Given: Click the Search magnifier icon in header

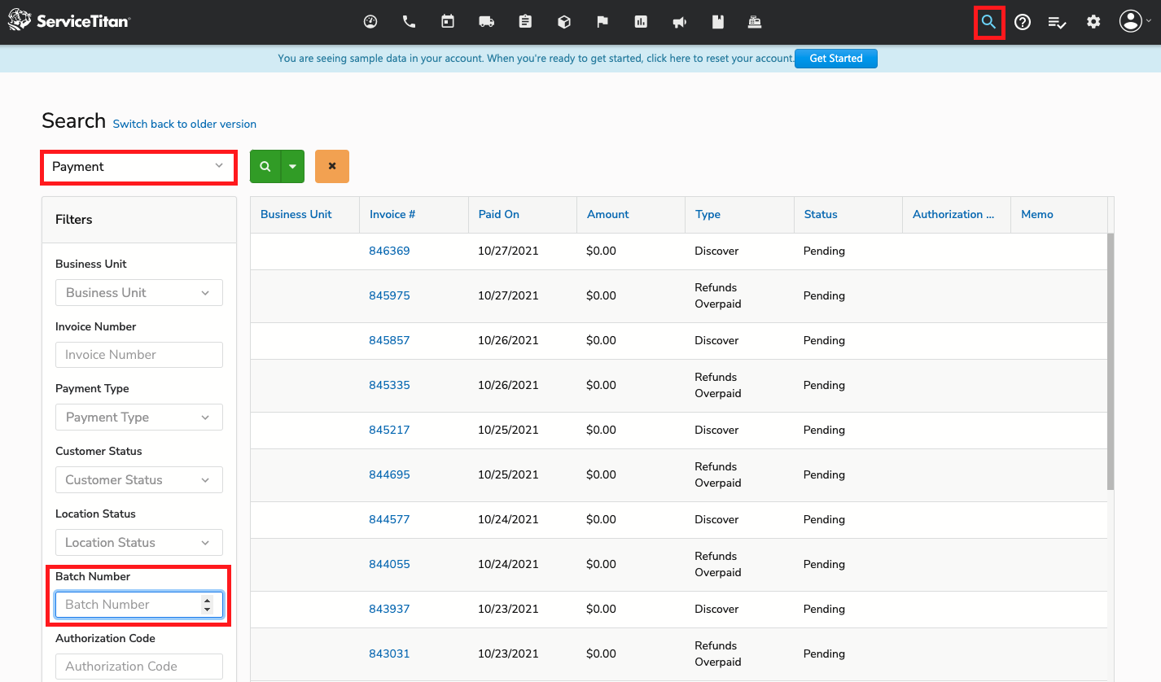Looking at the screenshot, I should click(x=988, y=22).
